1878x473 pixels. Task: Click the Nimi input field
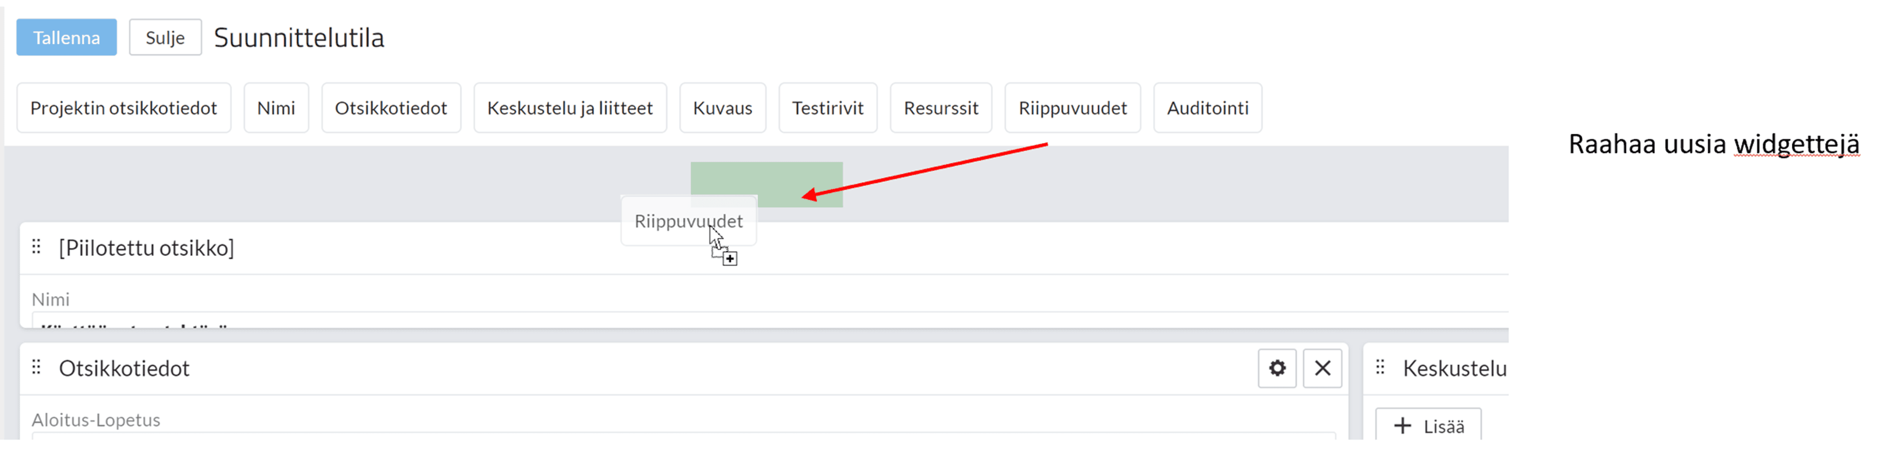(770, 320)
